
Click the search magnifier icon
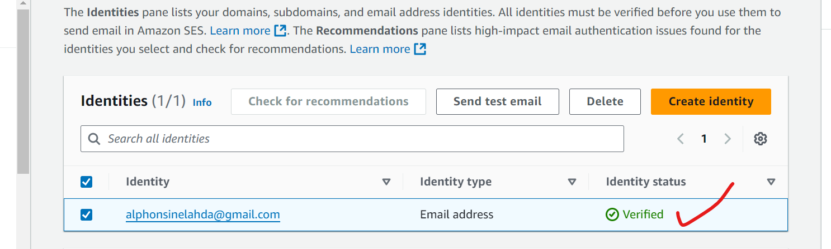(x=95, y=139)
